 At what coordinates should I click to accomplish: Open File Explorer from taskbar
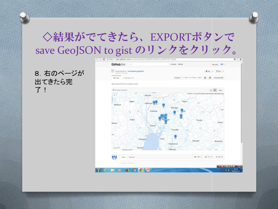[x=113, y=170]
